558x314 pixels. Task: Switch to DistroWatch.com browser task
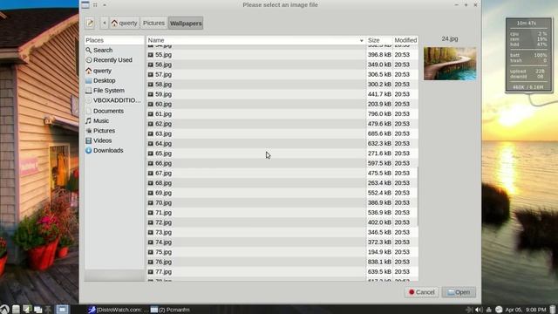pos(119,310)
